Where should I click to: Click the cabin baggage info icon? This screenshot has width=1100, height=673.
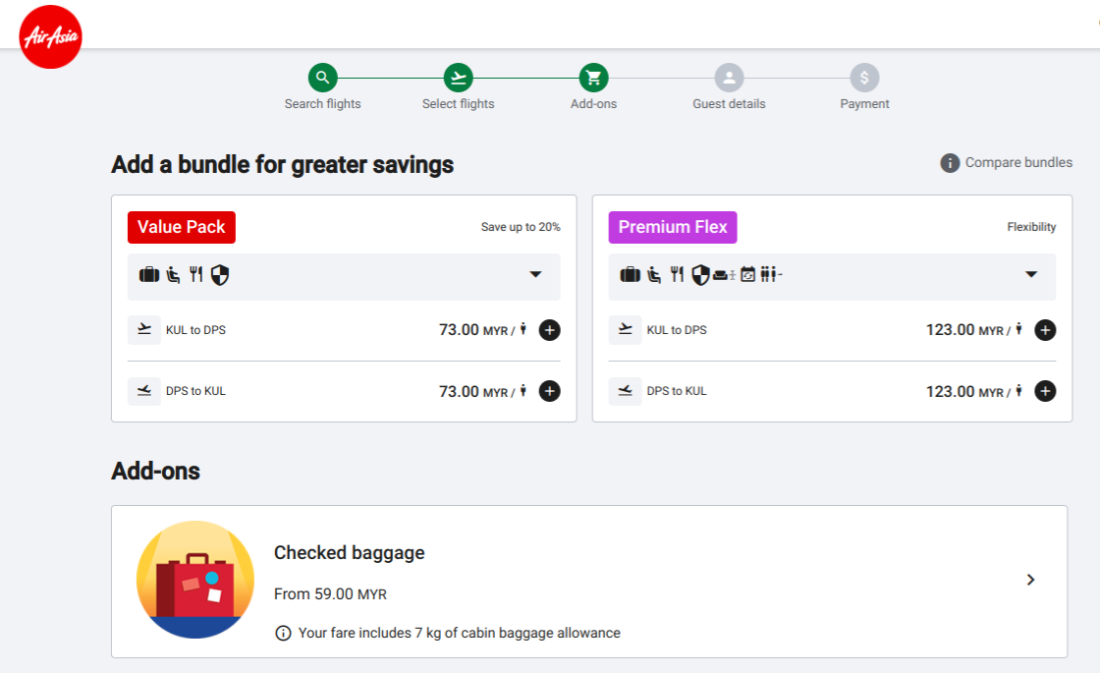[283, 633]
